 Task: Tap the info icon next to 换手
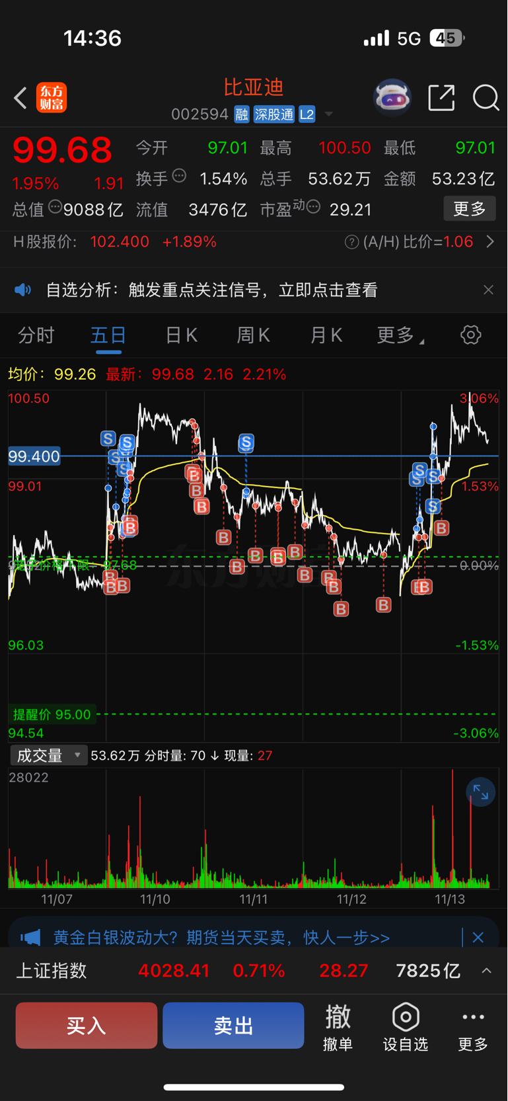pos(179,176)
